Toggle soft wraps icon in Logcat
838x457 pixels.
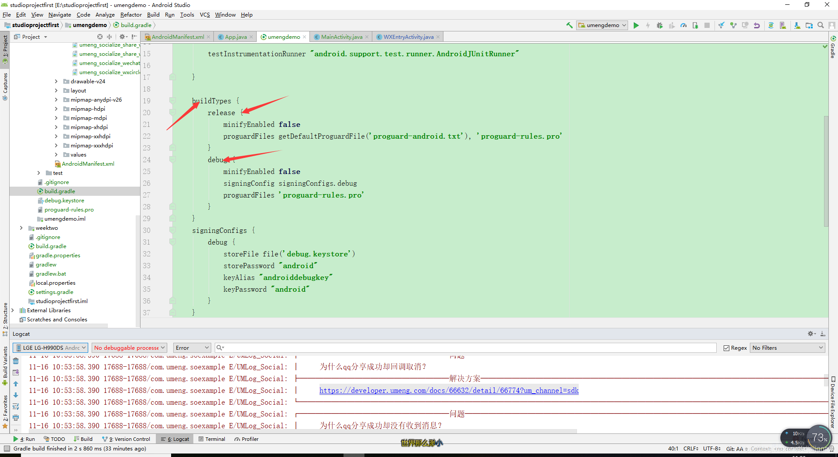tap(16, 406)
